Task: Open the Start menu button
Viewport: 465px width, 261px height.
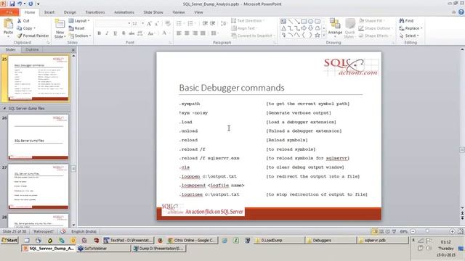Action: (9, 240)
